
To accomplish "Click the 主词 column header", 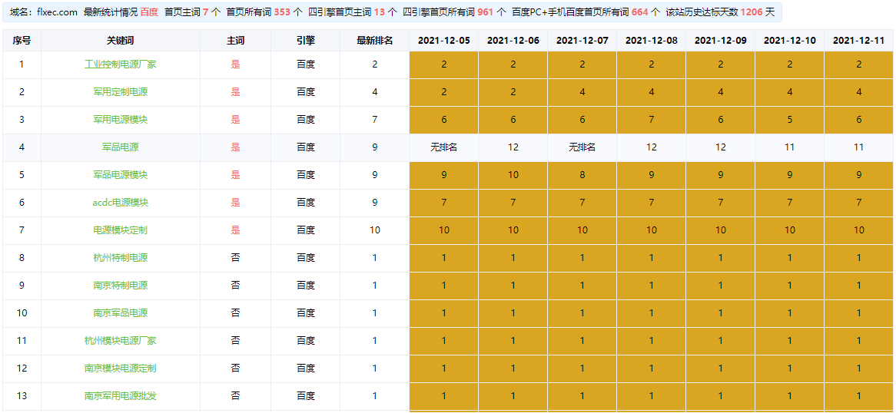I will point(235,41).
